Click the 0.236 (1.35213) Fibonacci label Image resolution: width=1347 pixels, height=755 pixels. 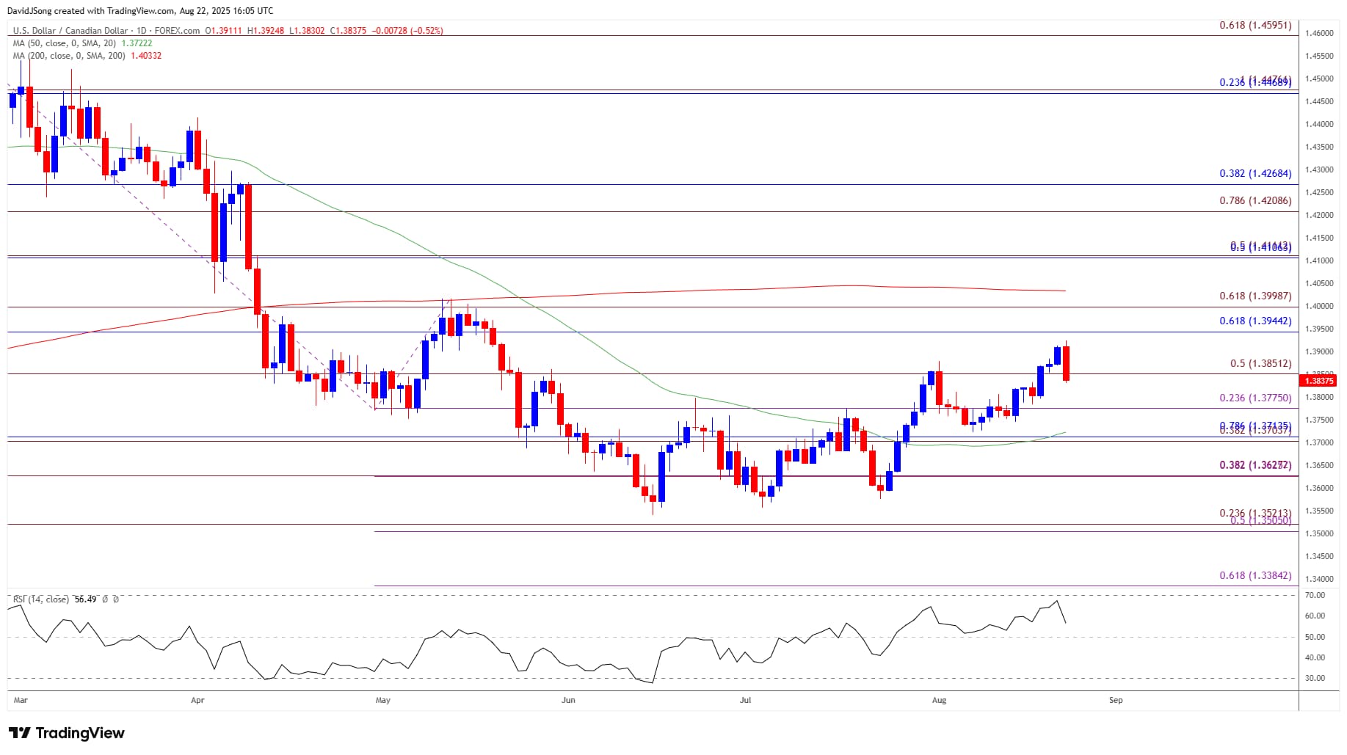(x=1255, y=513)
